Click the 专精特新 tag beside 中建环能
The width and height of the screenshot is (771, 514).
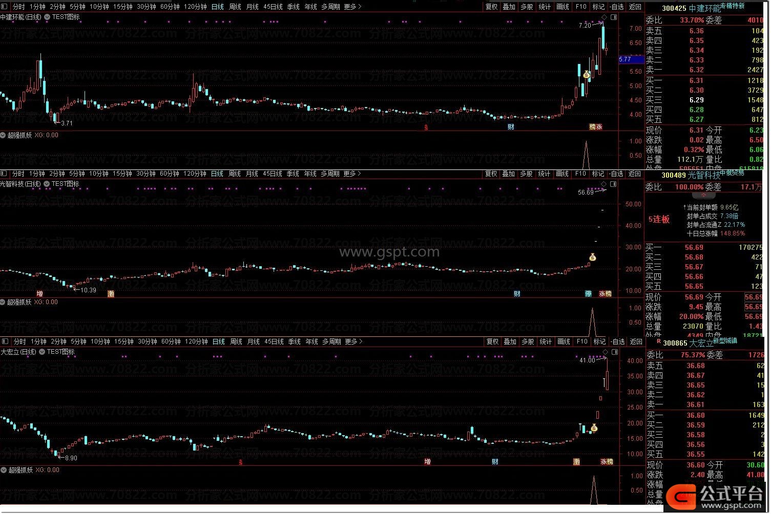733,6
